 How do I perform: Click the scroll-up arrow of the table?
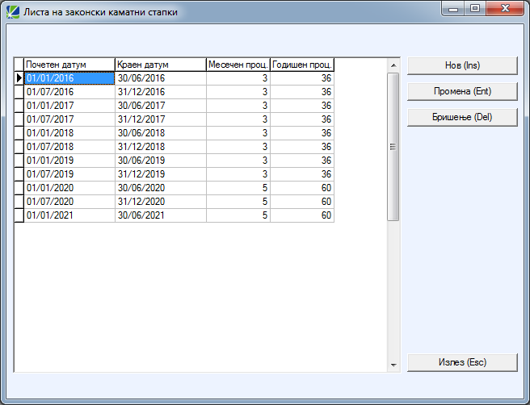click(393, 65)
